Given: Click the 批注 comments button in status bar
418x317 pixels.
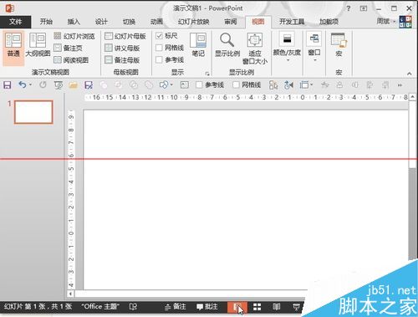Looking at the screenshot, I should [x=207, y=307].
